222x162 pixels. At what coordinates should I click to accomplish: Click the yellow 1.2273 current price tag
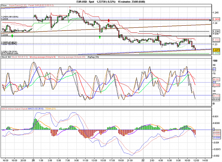click(216, 50)
